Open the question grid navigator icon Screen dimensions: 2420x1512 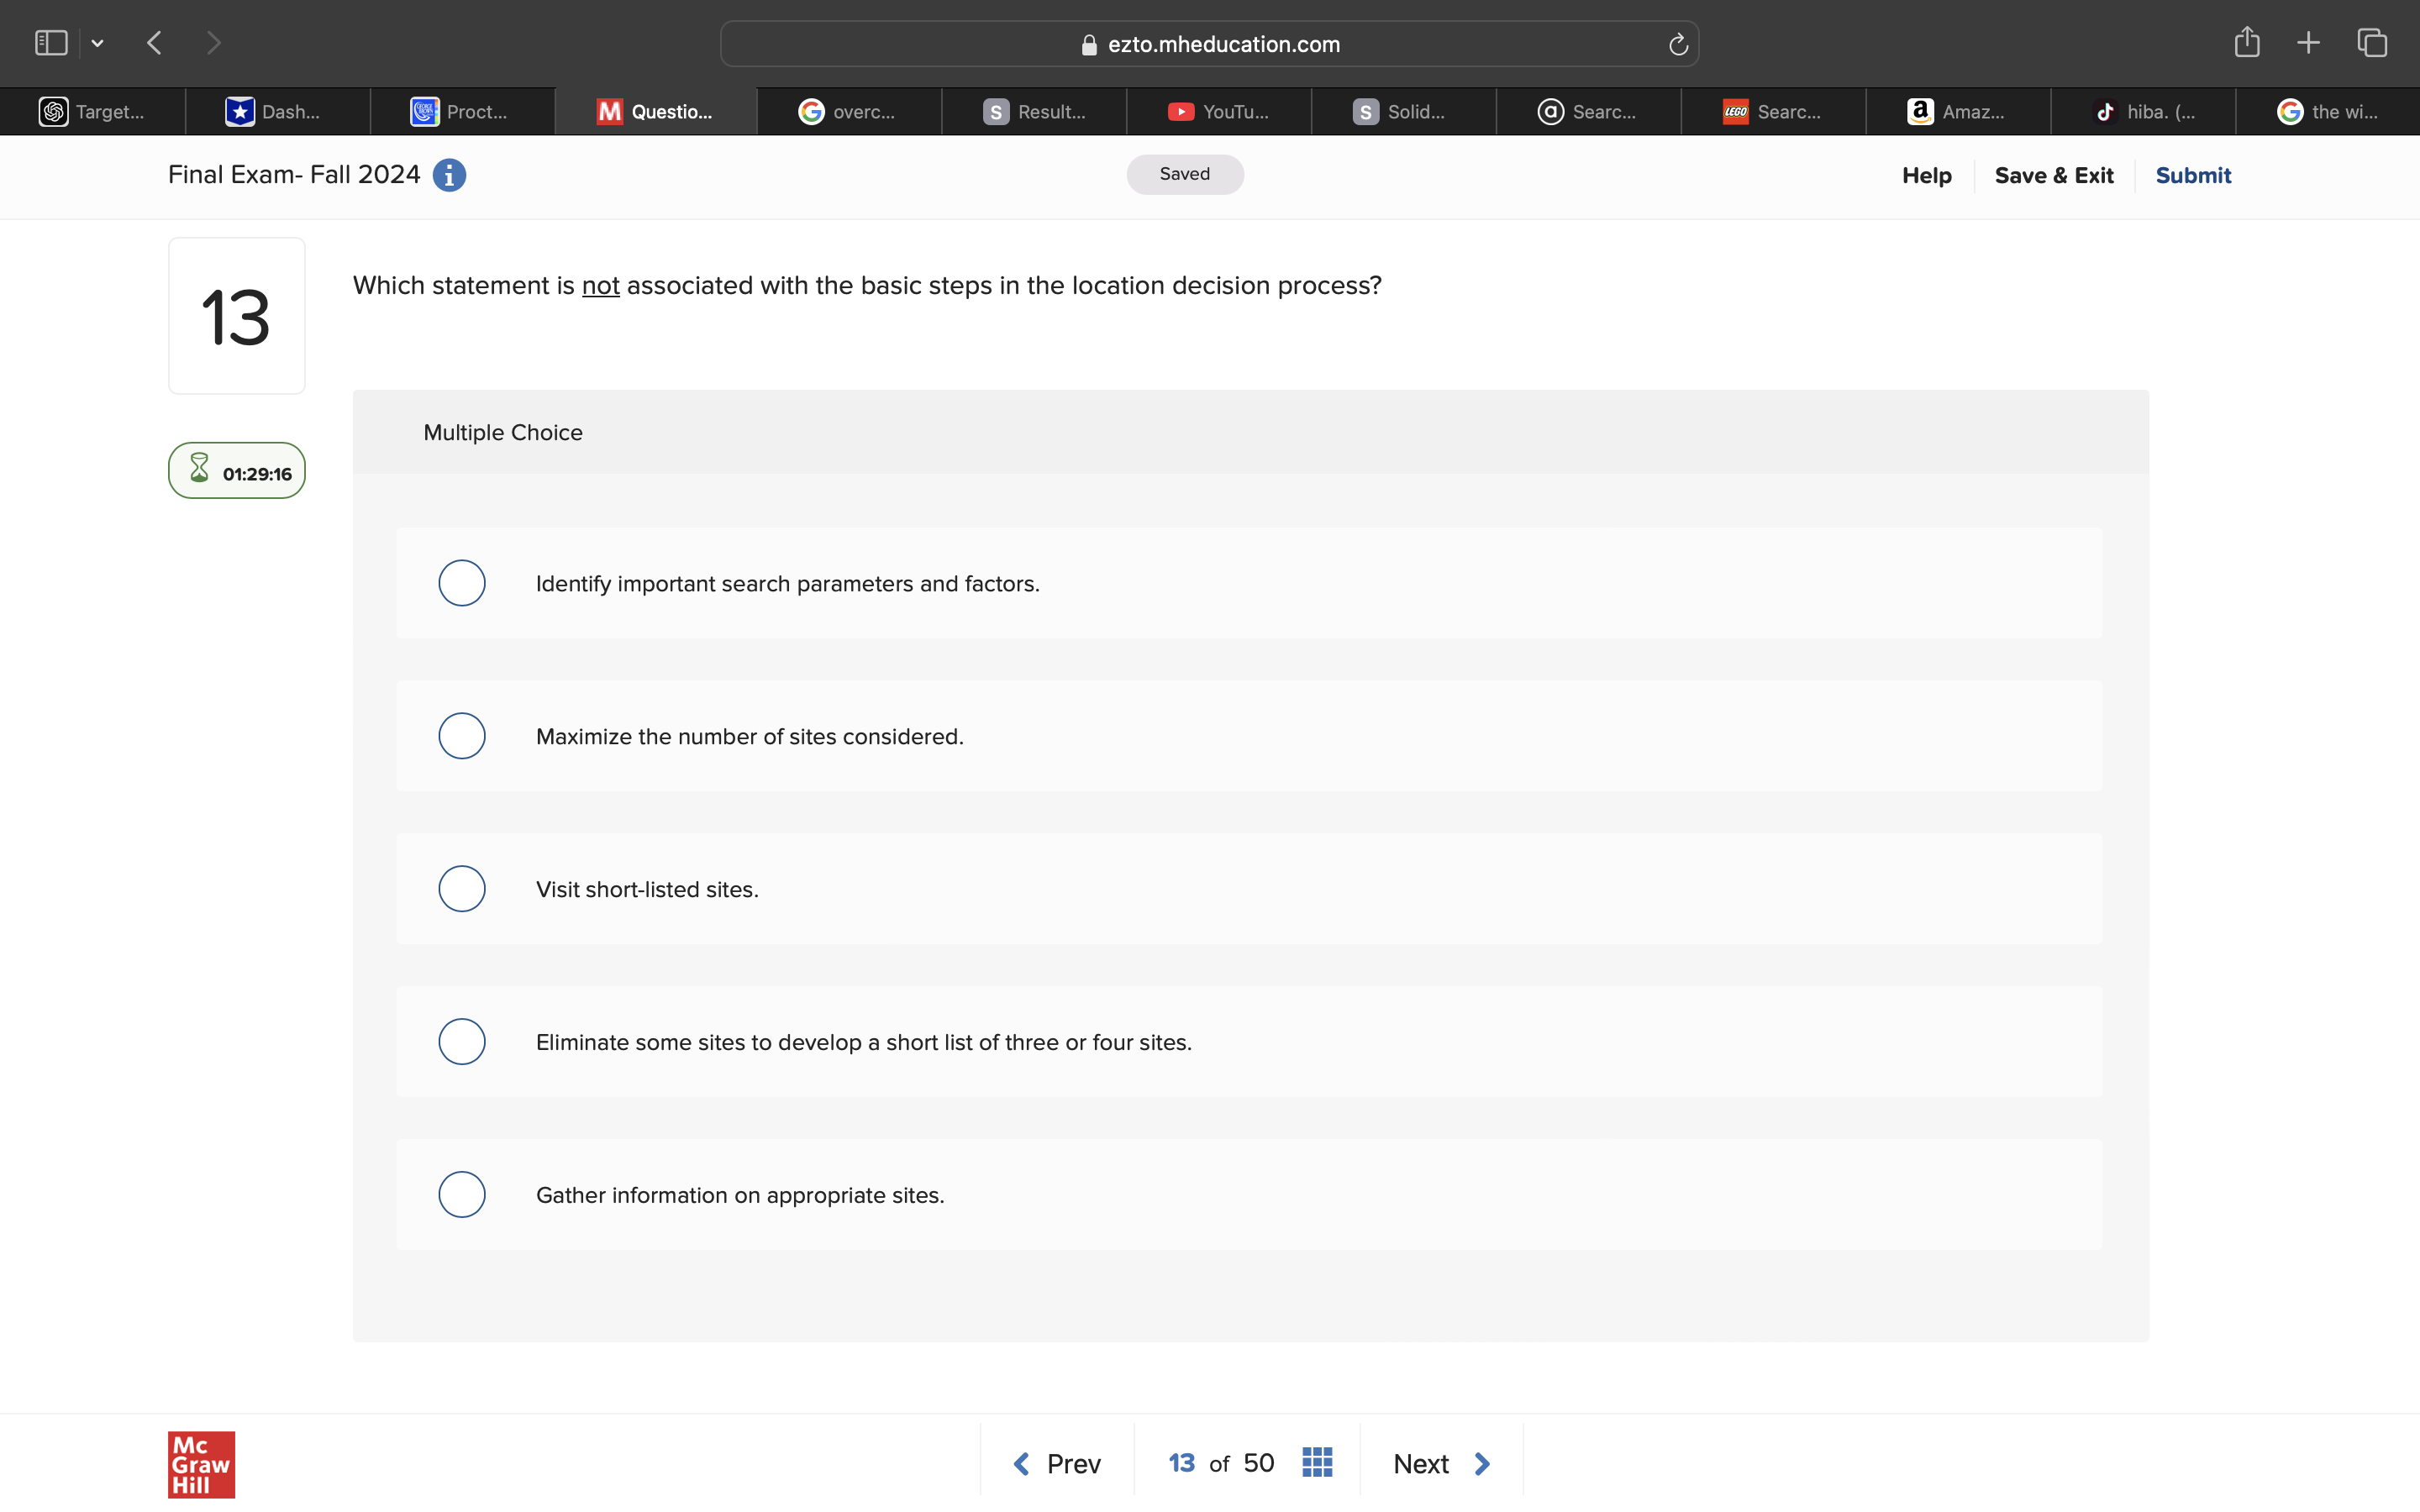[x=1317, y=1463]
